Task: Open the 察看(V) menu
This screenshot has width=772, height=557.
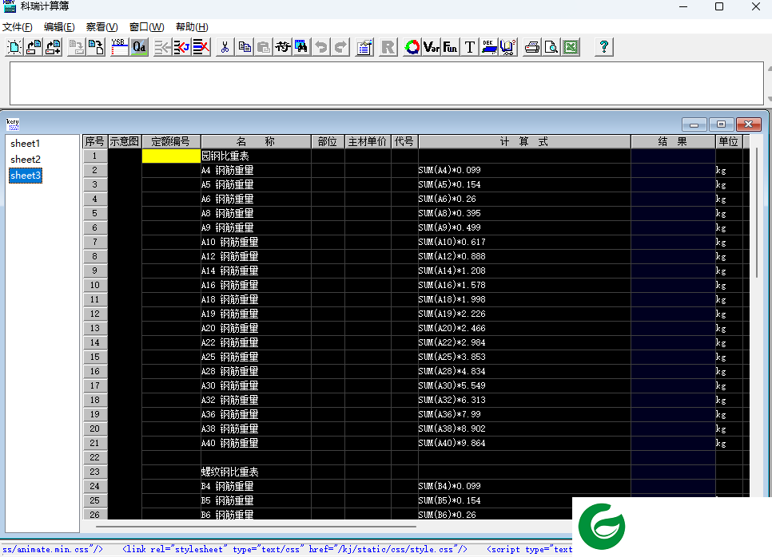Action: [x=102, y=27]
